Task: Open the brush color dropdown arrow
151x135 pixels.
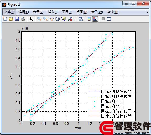Action: click(74, 19)
